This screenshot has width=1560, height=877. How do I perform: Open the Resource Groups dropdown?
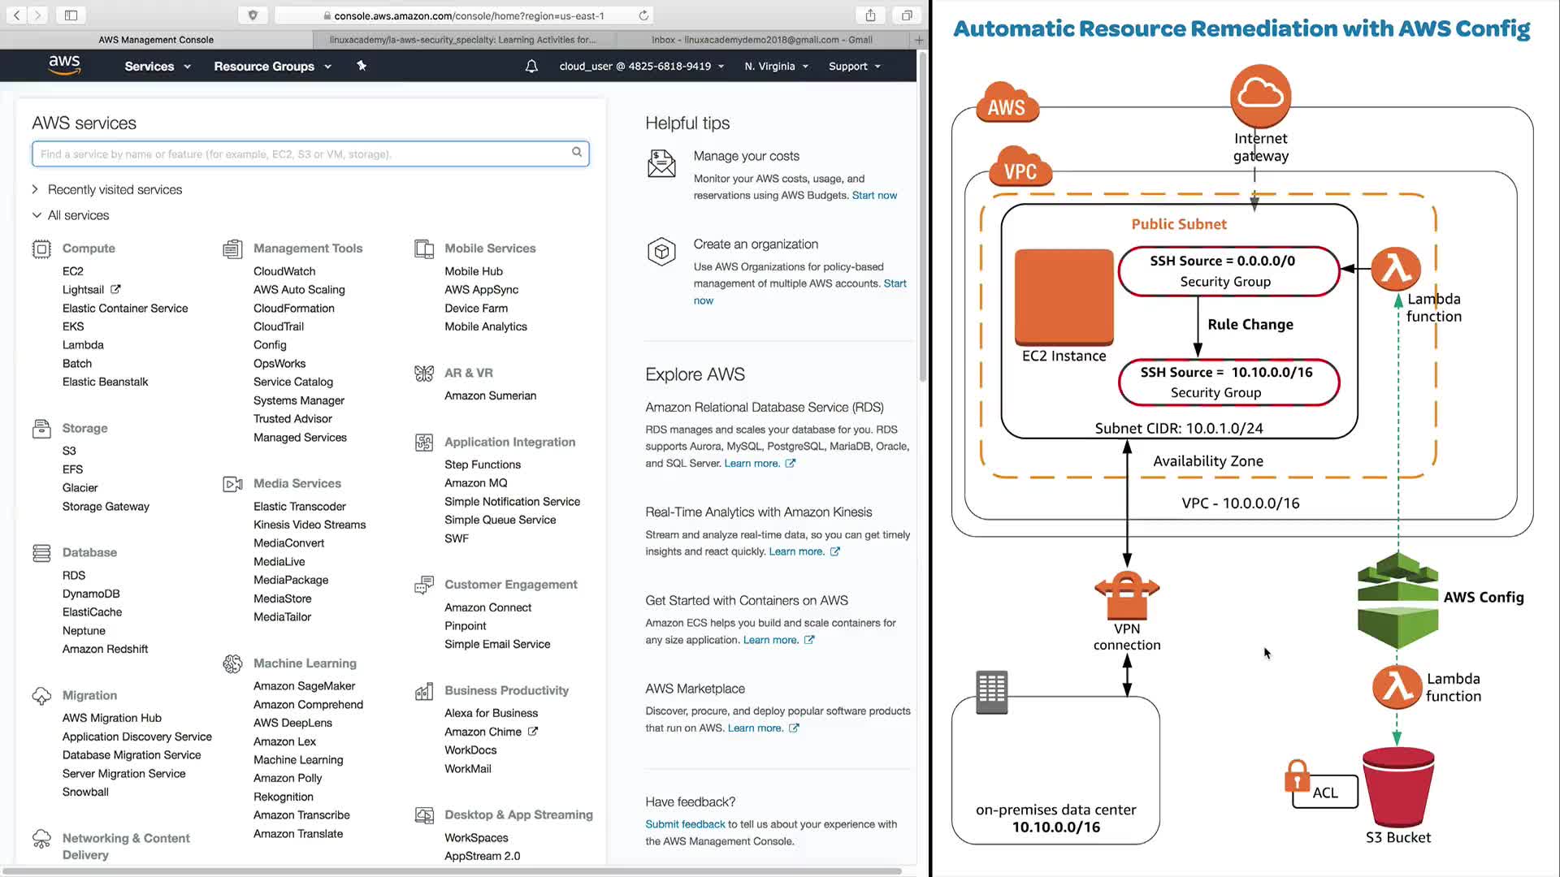coord(272,66)
